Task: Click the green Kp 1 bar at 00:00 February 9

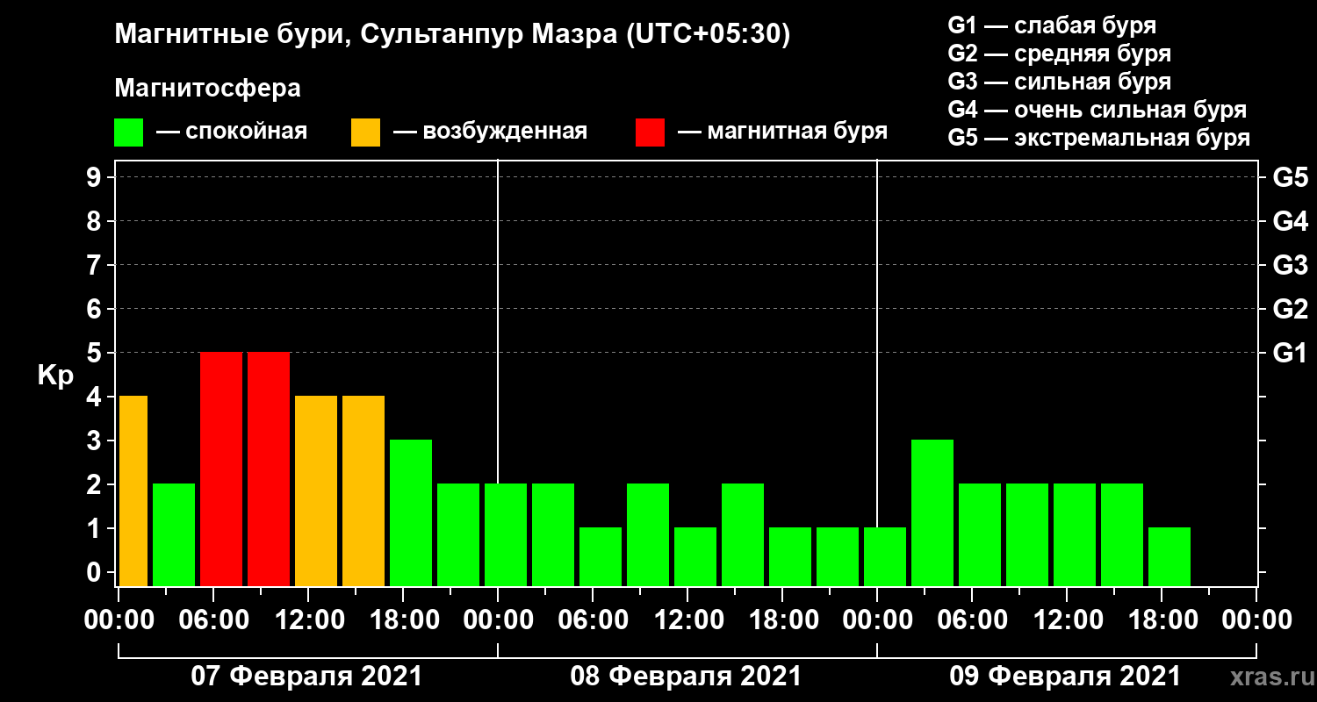Action: 885,556
